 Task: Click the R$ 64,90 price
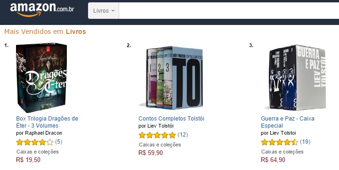[x=273, y=160]
